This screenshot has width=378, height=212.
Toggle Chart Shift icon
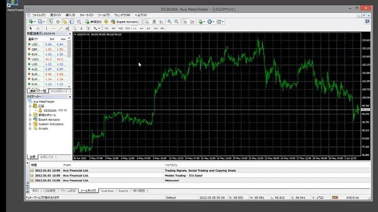pos(192,22)
